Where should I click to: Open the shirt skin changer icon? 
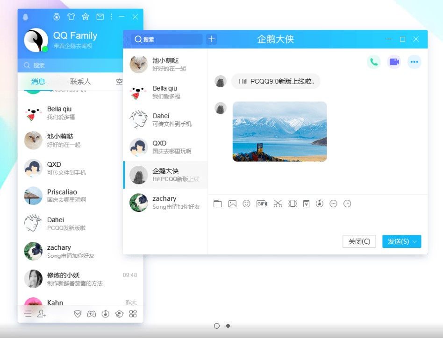click(71, 17)
